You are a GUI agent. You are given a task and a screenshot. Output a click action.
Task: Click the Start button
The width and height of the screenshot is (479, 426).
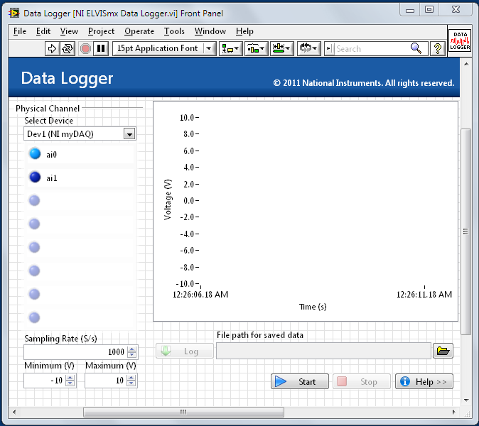click(299, 381)
